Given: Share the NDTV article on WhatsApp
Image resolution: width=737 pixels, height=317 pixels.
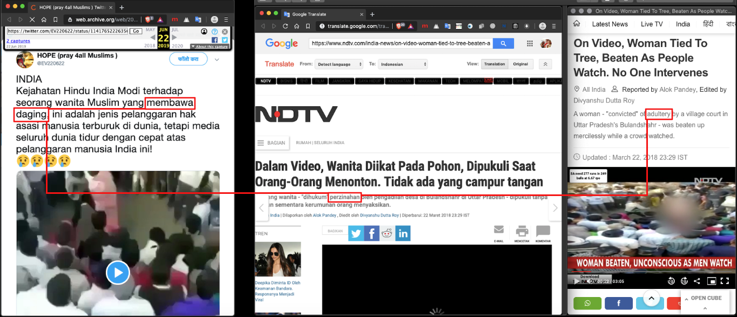Looking at the screenshot, I should 587,303.
